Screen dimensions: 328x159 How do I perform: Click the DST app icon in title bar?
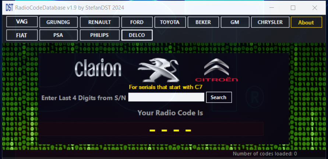click(10, 8)
